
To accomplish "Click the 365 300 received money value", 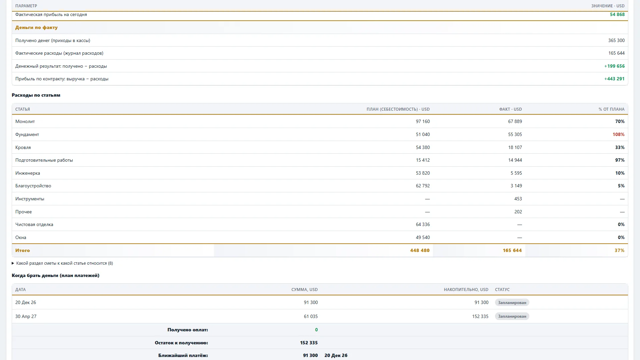I will click(x=616, y=41).
